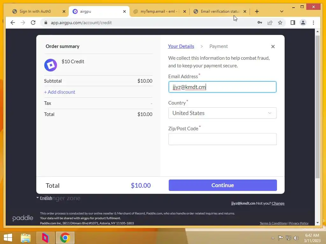The height and width of the screenshot is (244, 326).
Task: Click the Order summary heading
Action: (63, 46)
